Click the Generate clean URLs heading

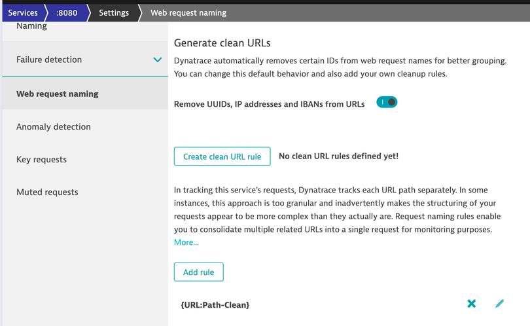click(x=222, y=43)
